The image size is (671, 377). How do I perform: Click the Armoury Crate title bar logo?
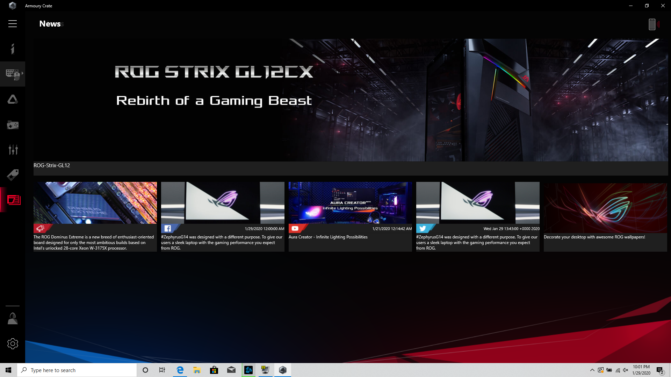13,6
